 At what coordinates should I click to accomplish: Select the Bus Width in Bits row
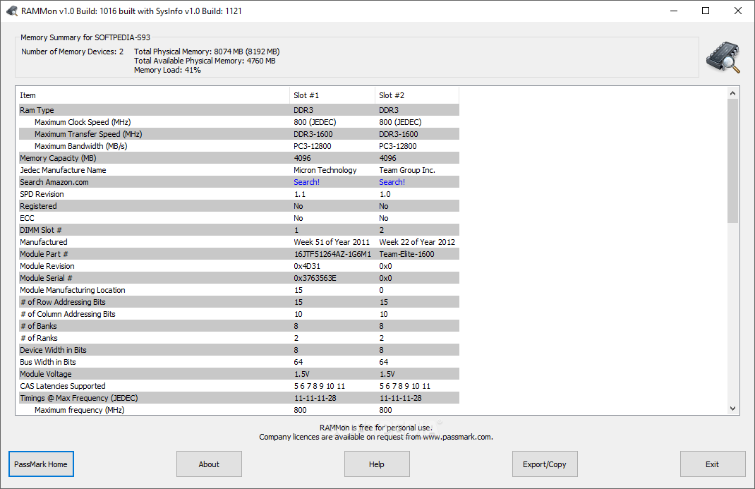(x=238, y=362)
